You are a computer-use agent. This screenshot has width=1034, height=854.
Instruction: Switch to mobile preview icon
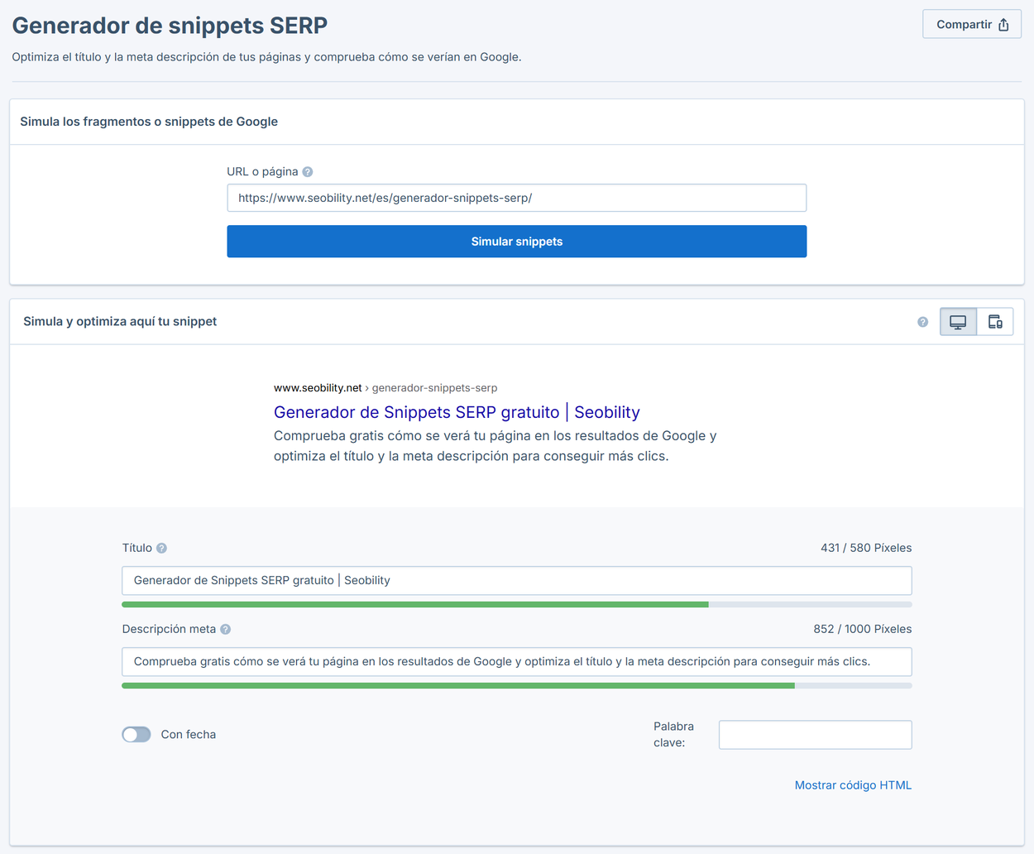coord(995,322)
